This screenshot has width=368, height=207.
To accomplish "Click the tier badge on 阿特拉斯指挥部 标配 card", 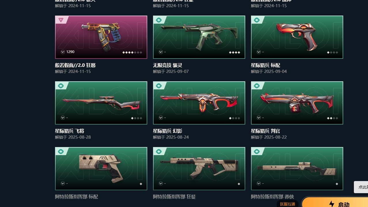I will coord(61,151).
